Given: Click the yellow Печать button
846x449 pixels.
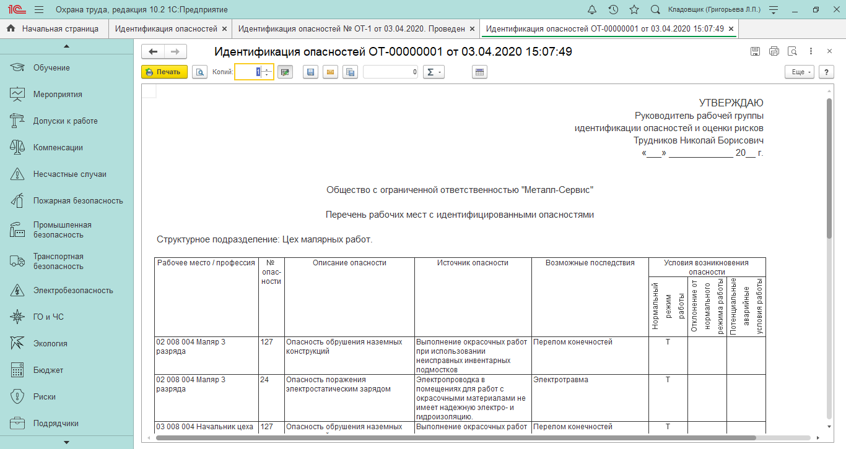Looking at the screenshot, I should pyautogui.click(x=164, y=72).
